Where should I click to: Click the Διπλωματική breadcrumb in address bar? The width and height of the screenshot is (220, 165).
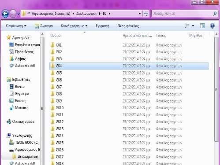pos(86,14)
